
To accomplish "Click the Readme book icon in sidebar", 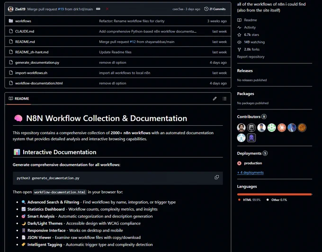I will tap(239, 20).
